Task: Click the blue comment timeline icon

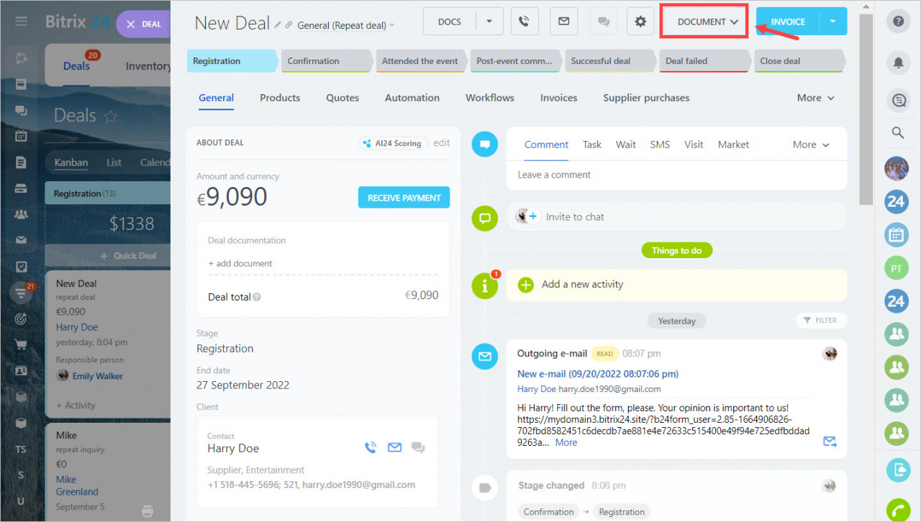Action: [484, 145]
